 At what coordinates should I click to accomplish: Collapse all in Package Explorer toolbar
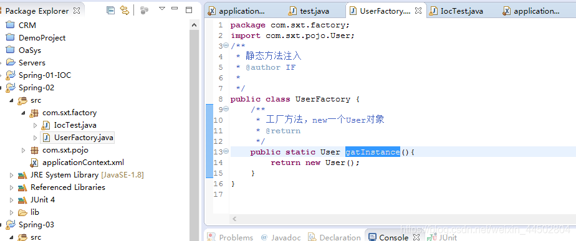[x=110, y=11]
